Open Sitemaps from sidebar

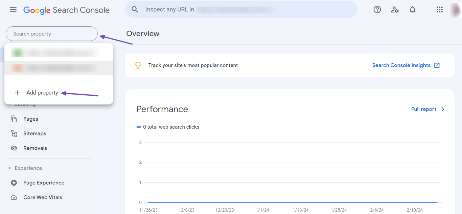pyautogui.click(x=34, y=133)
